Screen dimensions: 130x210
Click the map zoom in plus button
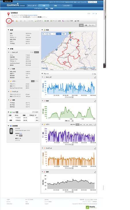[43, 34]
